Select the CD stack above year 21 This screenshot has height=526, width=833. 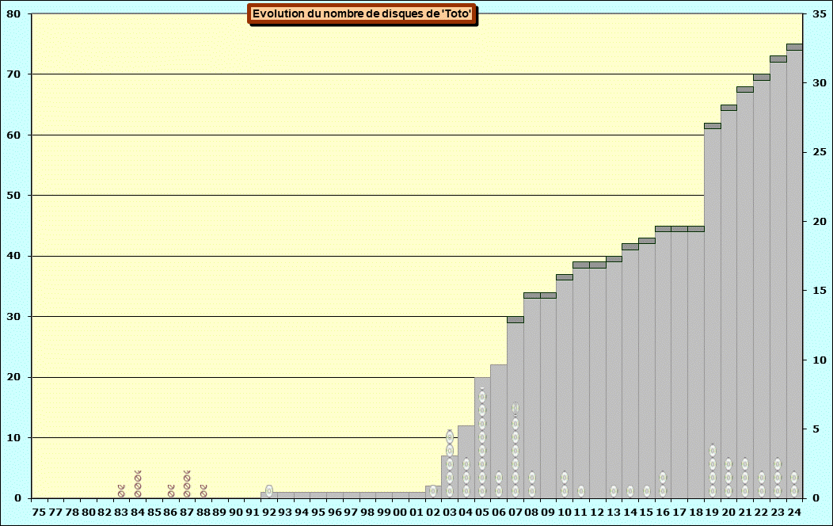pos(745,478)
